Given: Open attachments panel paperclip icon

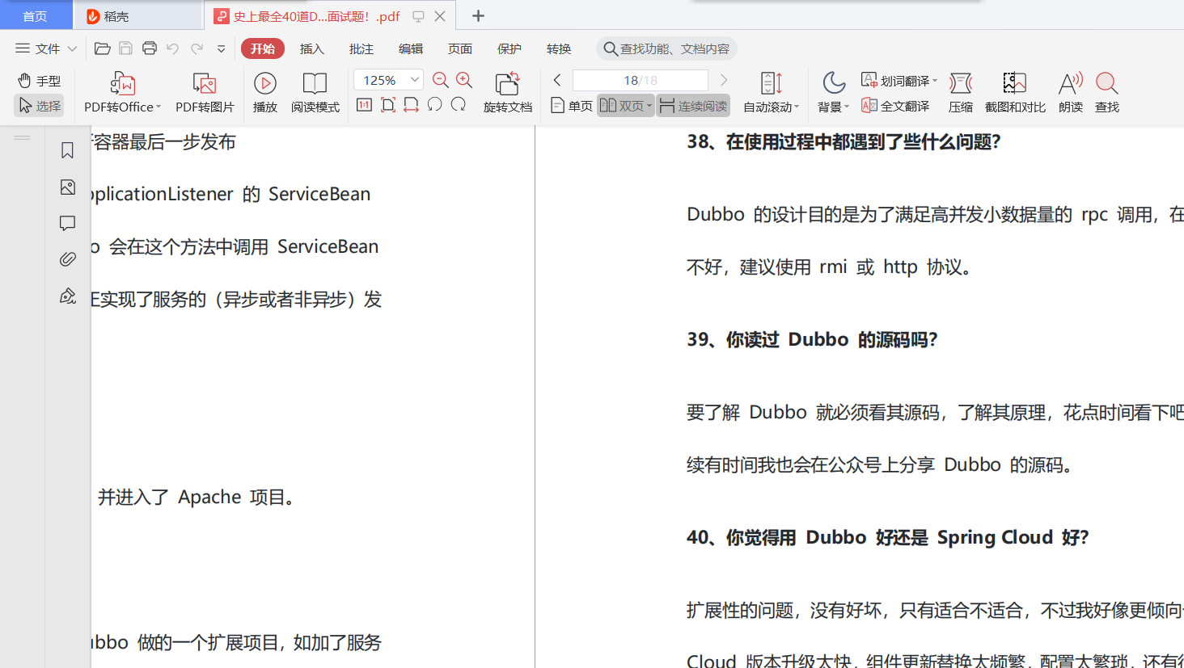Looking at the screenshot, I should tap(68, 259).
